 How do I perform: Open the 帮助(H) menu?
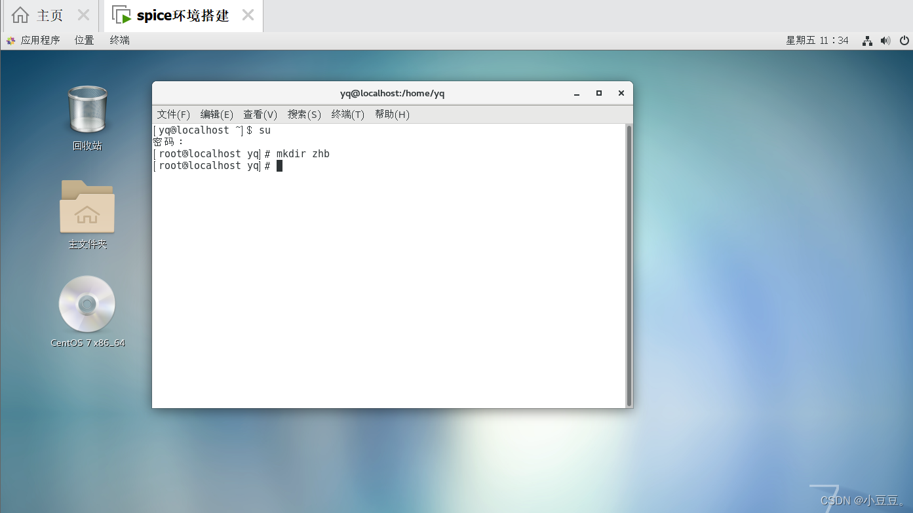pos(391,114)
